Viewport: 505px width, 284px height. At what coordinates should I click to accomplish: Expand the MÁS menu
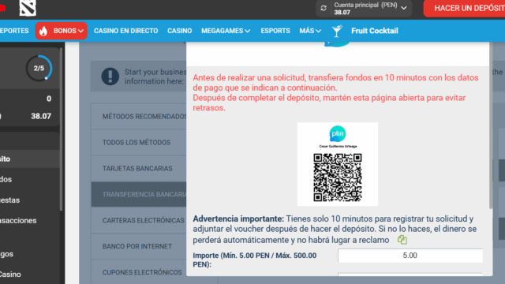click(310, 31)
